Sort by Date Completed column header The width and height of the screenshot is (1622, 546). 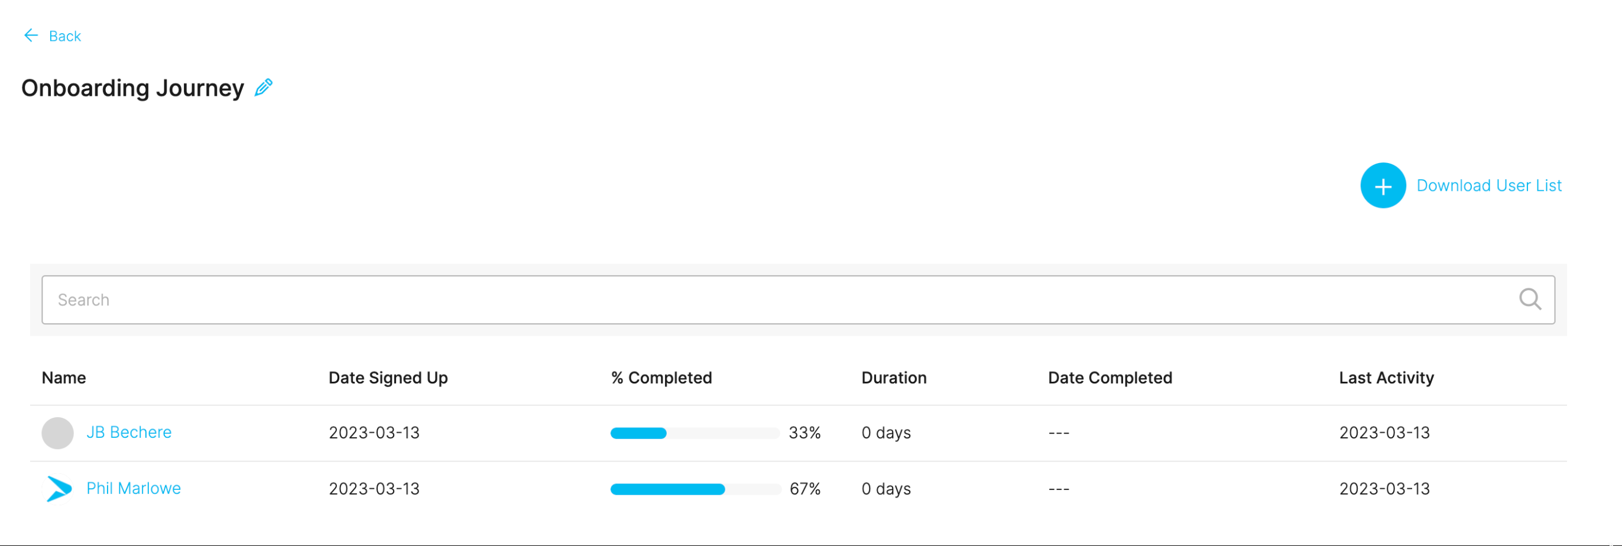(1110, 378)
